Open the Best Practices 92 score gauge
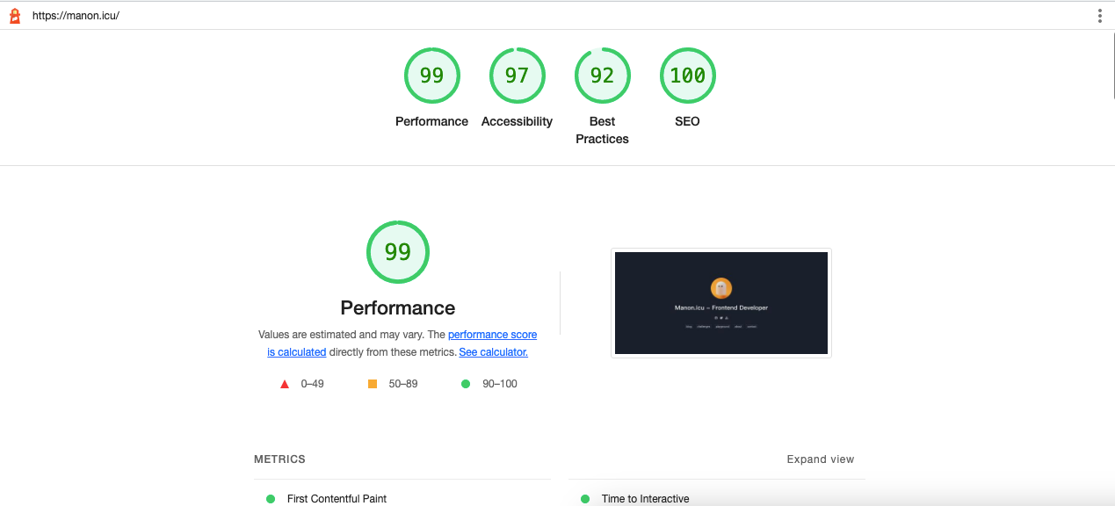This screenshot has height=506, width=1115. (602, 76)
